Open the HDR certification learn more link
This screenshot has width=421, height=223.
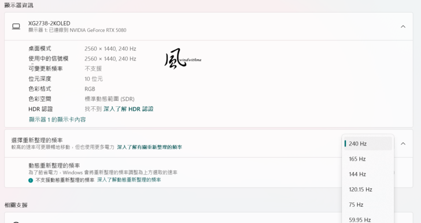(128, 109)
